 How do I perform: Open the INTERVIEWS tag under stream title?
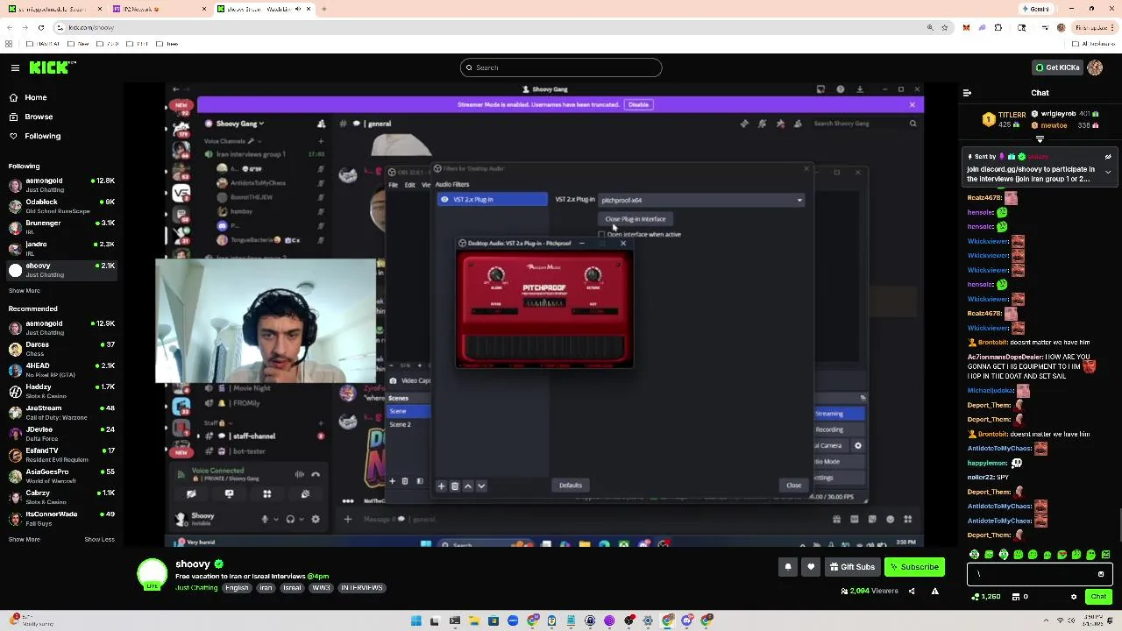362,588
